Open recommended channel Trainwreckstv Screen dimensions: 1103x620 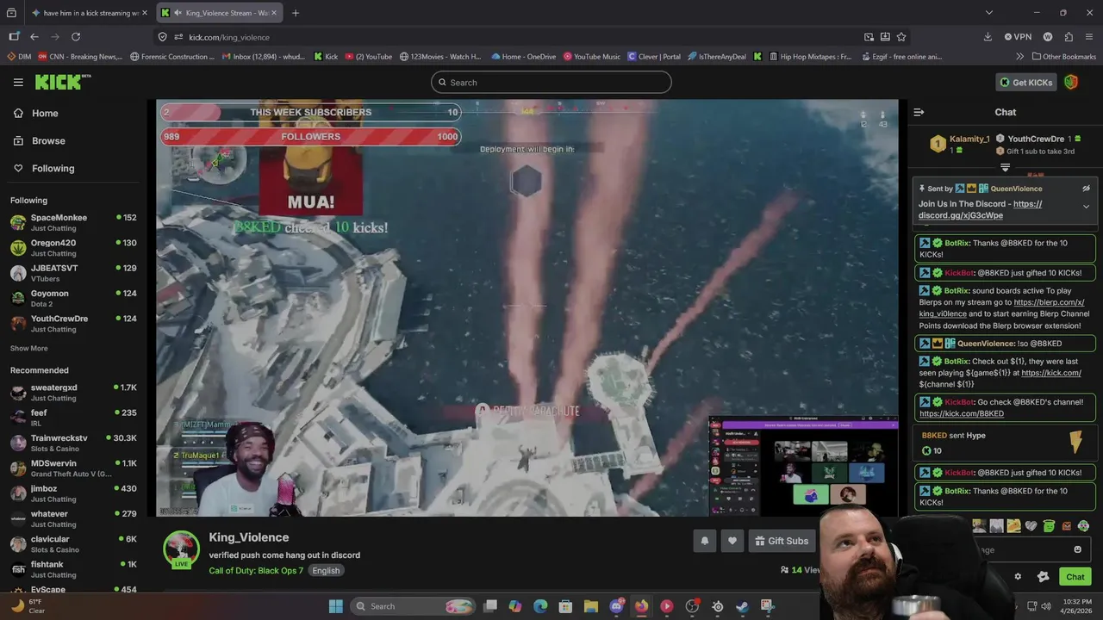coord(73,443)
